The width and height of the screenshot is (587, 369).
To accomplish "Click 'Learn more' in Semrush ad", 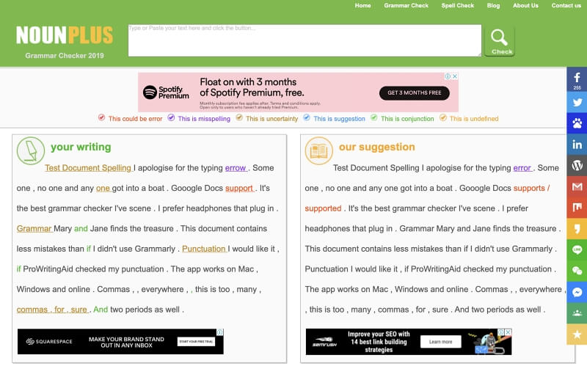I will click(x=441, y=342).
